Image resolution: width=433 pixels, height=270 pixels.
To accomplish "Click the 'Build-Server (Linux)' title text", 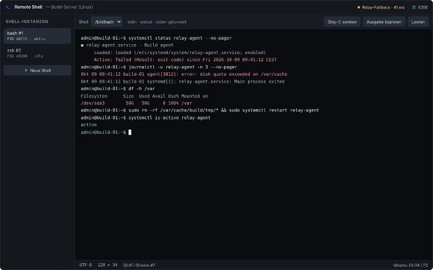I will coord(72,7).
